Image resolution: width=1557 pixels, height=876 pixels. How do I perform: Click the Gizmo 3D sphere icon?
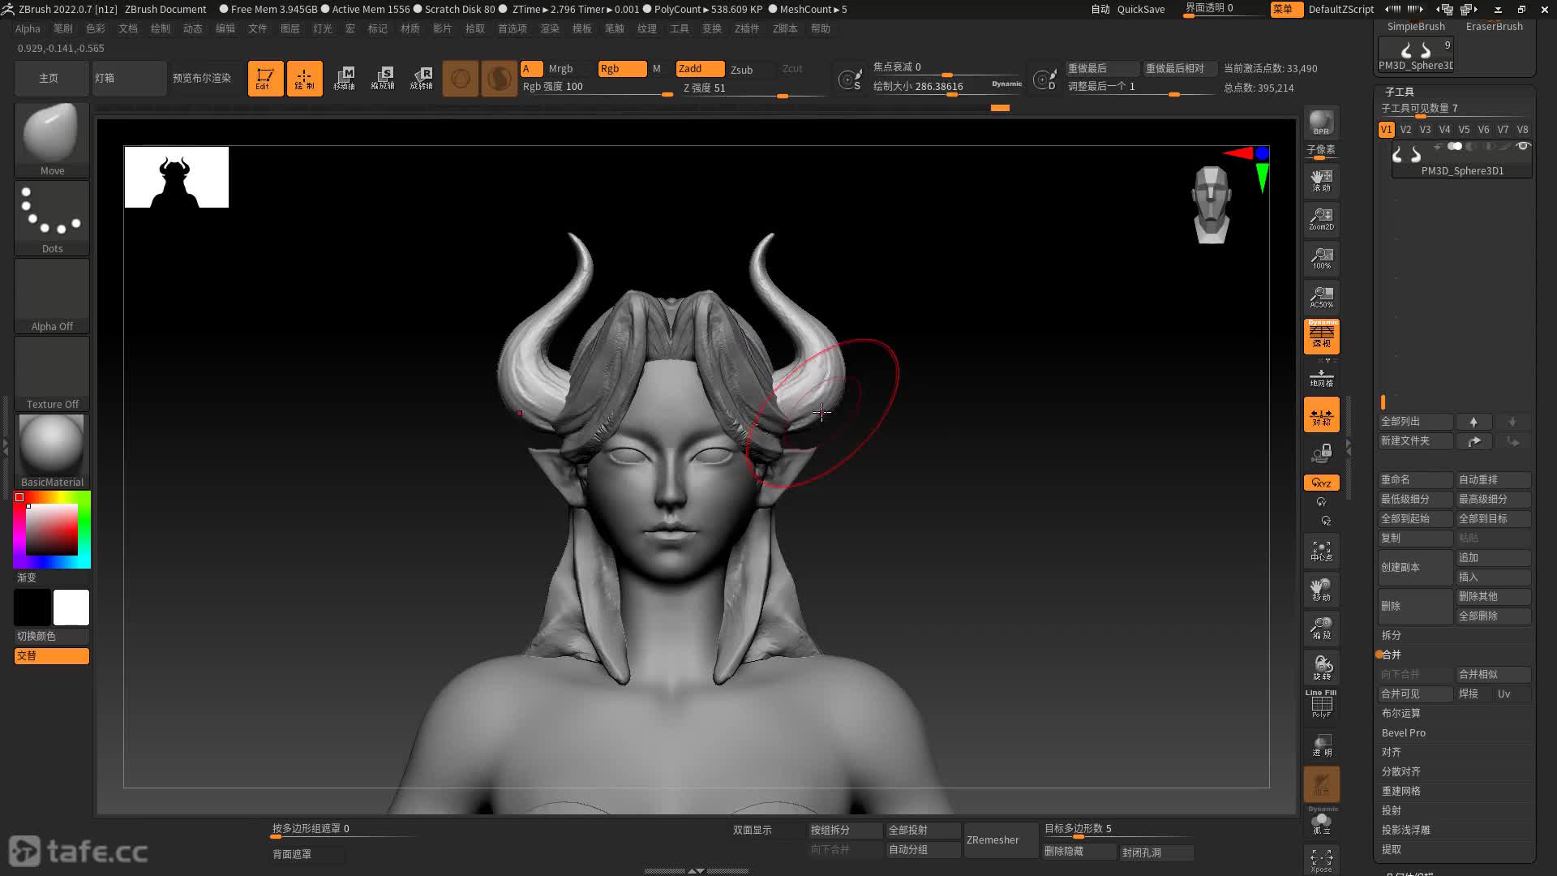click(x=461, y=79)
